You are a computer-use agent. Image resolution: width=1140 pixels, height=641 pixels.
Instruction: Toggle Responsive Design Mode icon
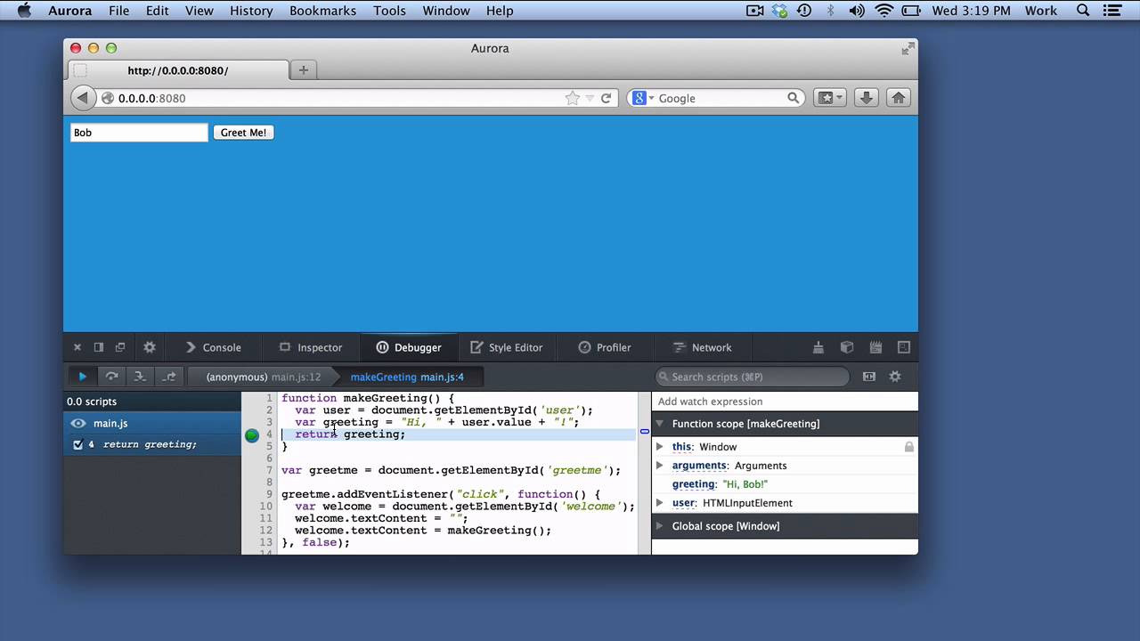pyautogui.click(x=904, y=347)
